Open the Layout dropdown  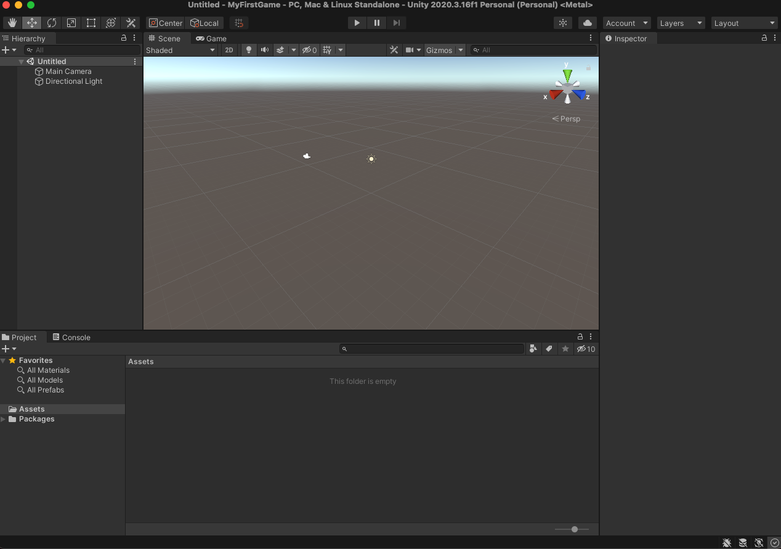point(745,23)
